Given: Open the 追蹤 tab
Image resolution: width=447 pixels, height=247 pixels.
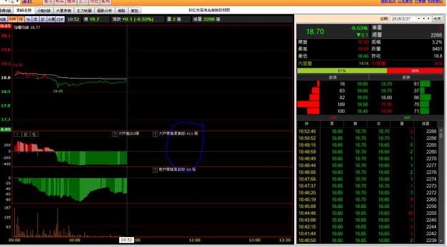Looking at the screenshot, I should 122,11.
